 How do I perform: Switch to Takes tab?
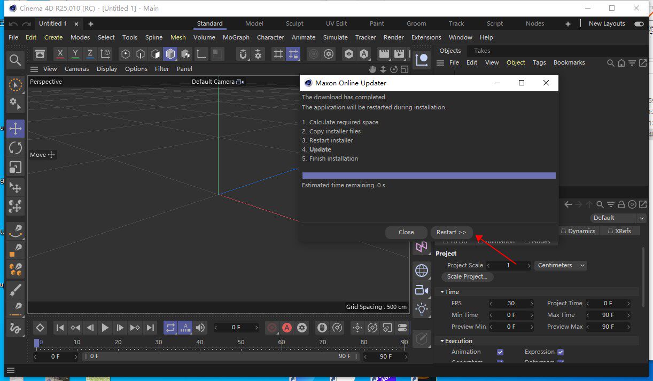tap(482, 51)
